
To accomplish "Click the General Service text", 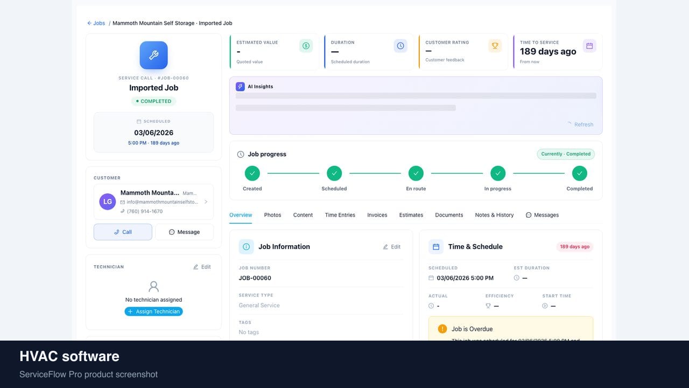I will click(259, 305).
